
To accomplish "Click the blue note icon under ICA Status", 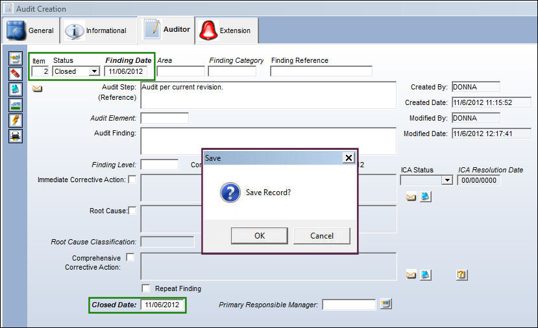I will pos(426,196).
